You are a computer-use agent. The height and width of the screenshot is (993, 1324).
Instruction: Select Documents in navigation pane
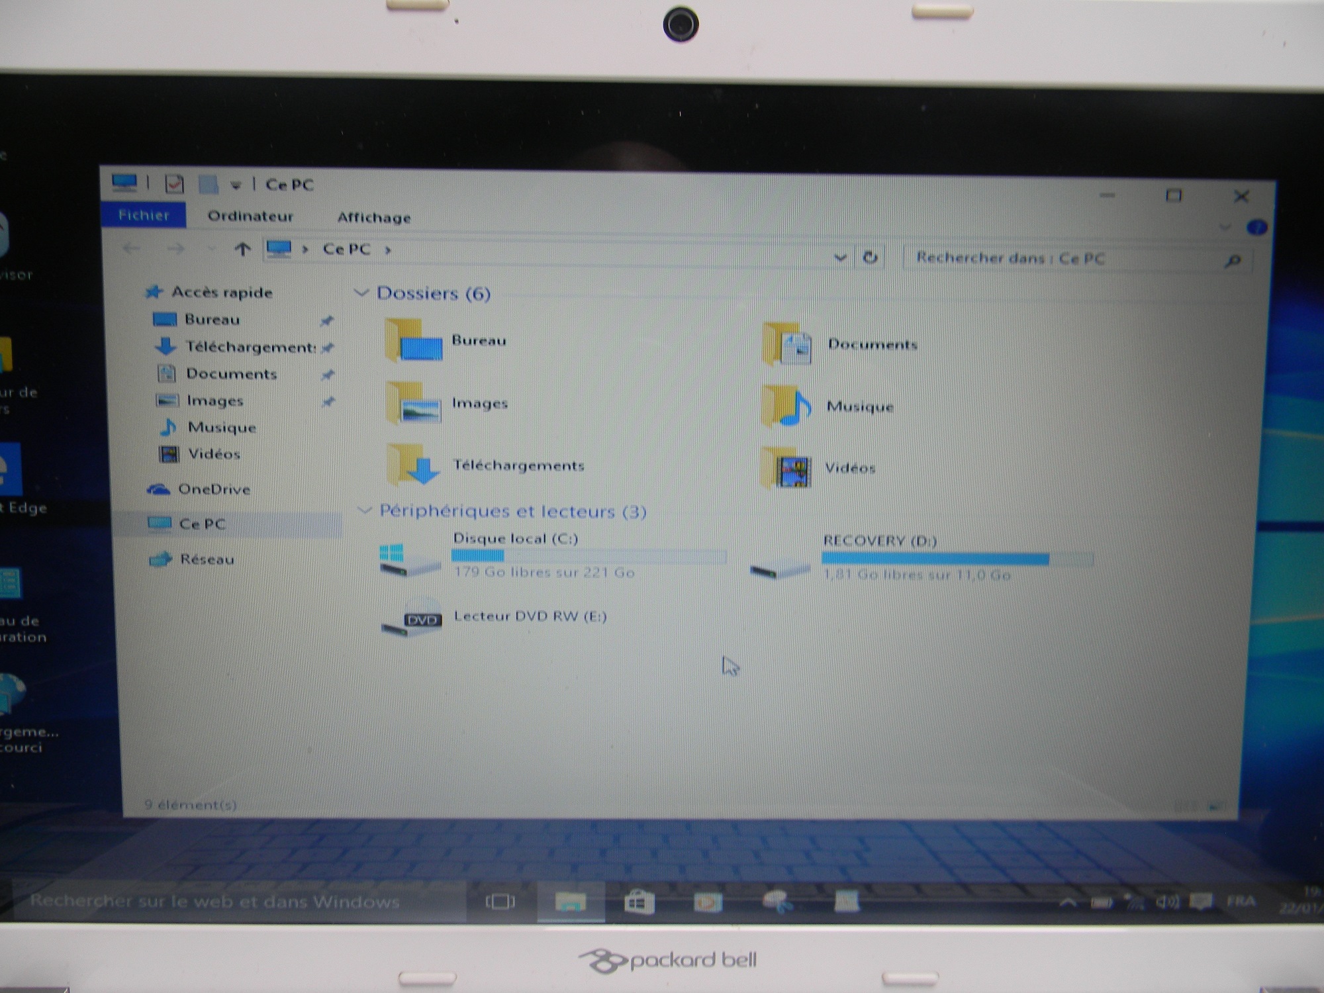coord(231,374)
